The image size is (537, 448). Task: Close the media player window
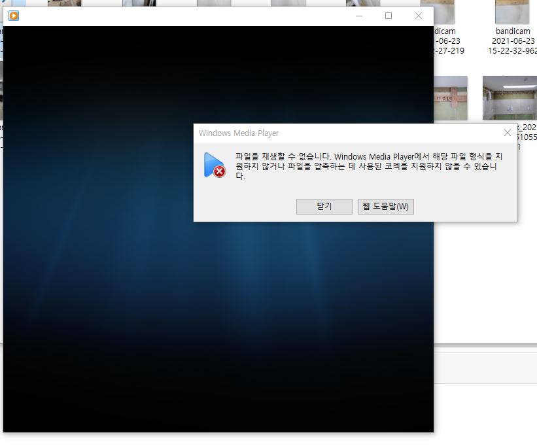418,16
